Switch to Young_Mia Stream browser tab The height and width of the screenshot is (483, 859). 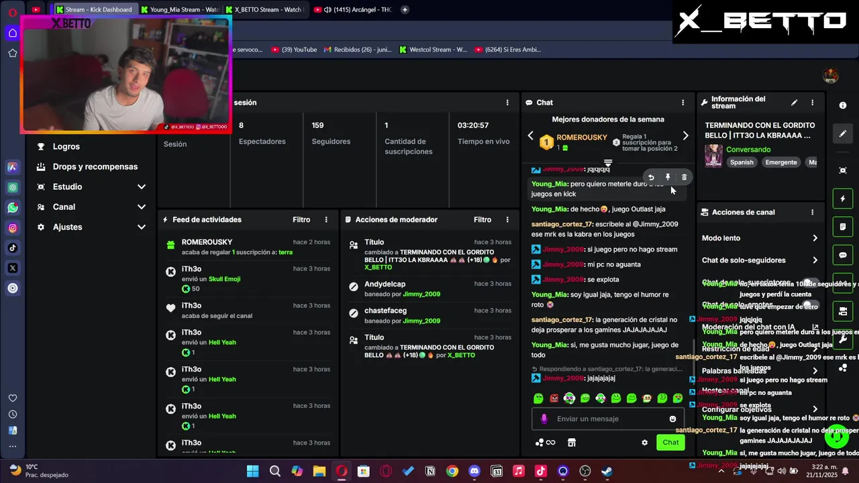[x=180, y=9]
